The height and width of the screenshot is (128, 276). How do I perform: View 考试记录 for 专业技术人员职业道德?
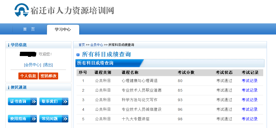coord(250,90)
